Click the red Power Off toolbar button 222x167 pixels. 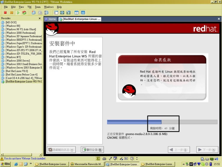5,13
